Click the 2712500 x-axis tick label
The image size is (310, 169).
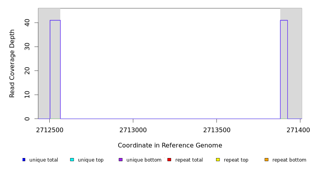coord(50,130)
